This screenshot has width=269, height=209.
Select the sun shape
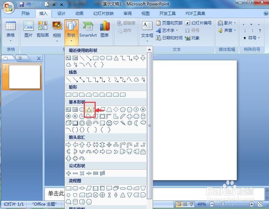point(130,123)
